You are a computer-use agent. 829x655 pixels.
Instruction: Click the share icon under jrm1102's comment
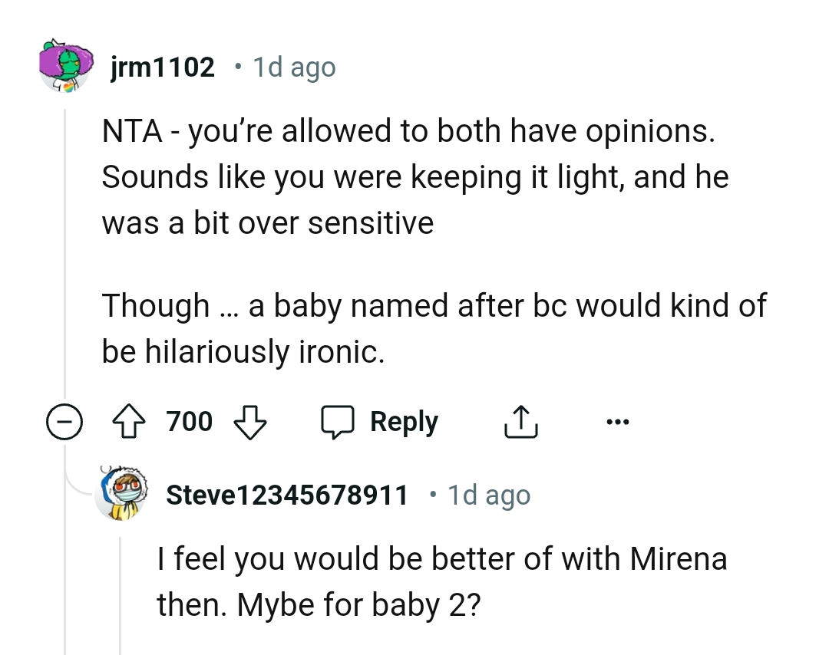521,420
